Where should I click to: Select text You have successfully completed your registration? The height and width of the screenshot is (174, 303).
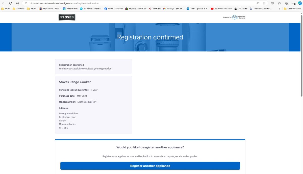(x=85, y=69)
